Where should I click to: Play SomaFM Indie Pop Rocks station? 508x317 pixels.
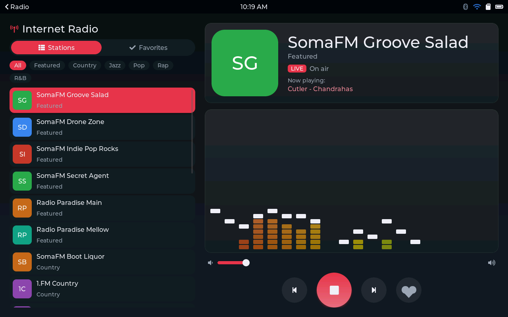102,154
